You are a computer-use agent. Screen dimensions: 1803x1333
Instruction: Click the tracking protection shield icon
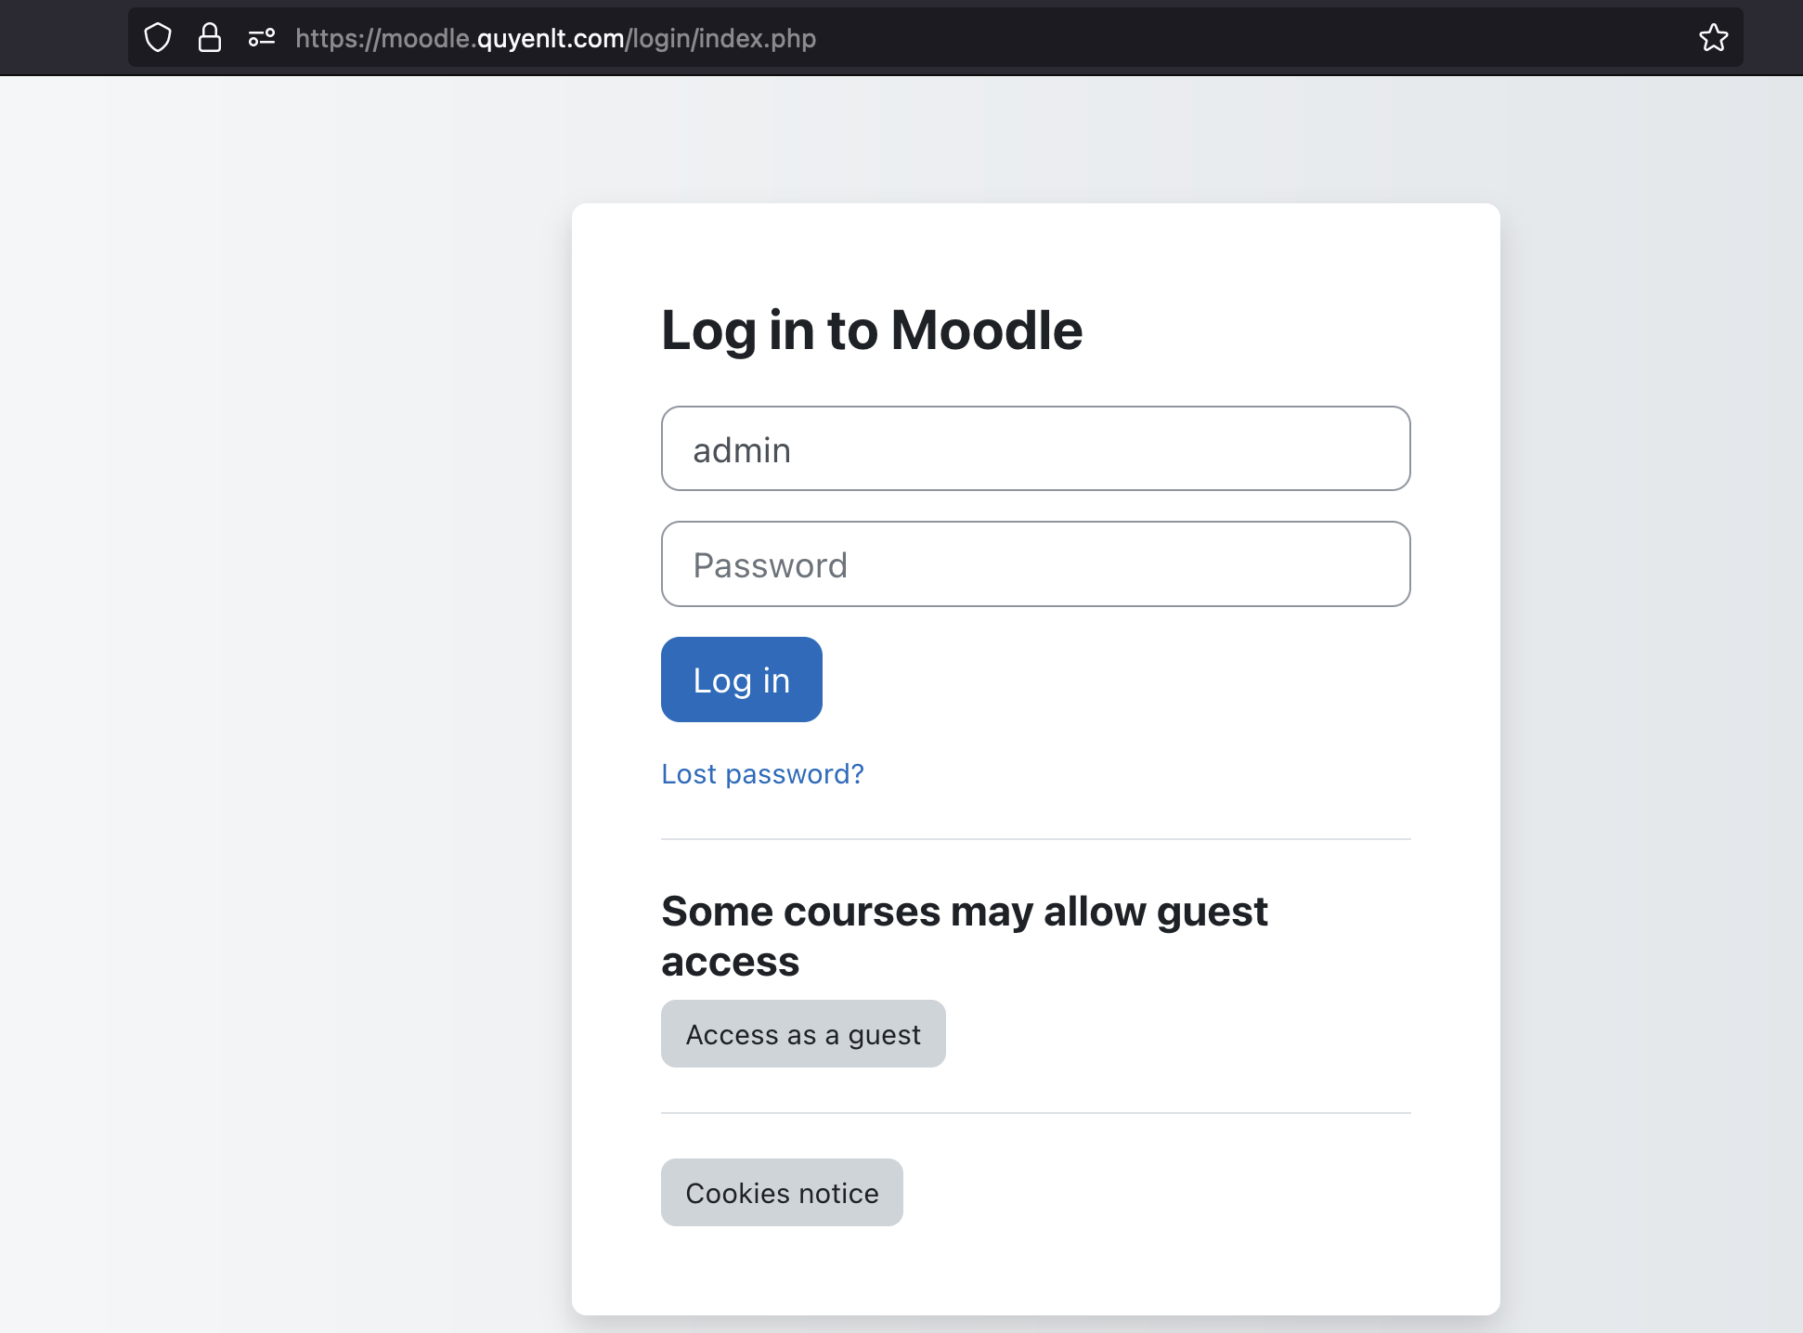click(158, 38)
